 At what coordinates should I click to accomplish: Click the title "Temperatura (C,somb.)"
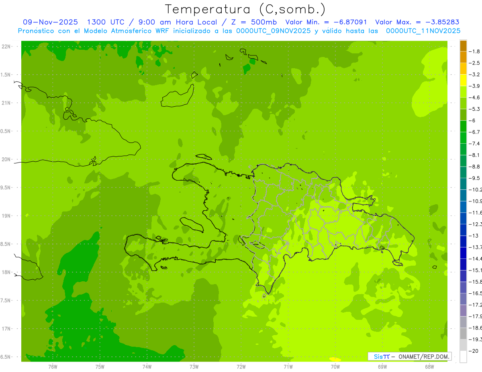coord(245,9)
